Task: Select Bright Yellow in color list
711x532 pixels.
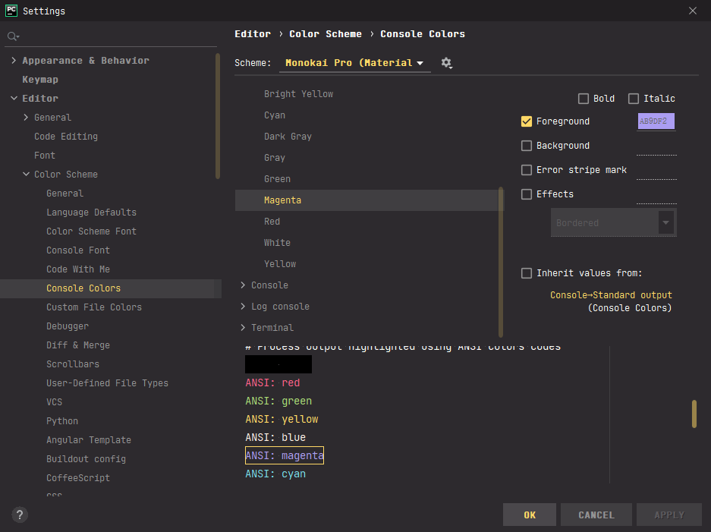Action: coord(298,94)
